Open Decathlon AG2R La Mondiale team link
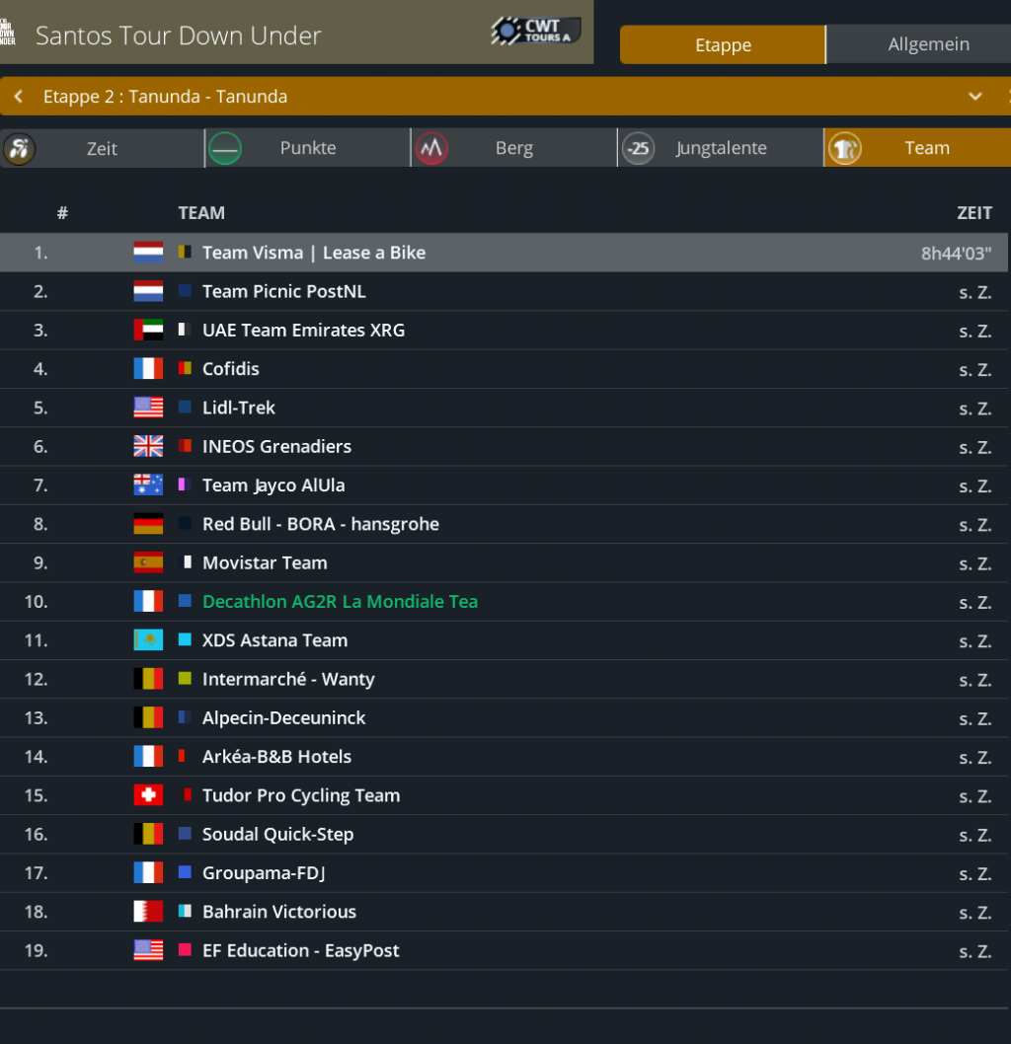The image size is (1011, 1044). pyautogui.click(x=340, y=602)
